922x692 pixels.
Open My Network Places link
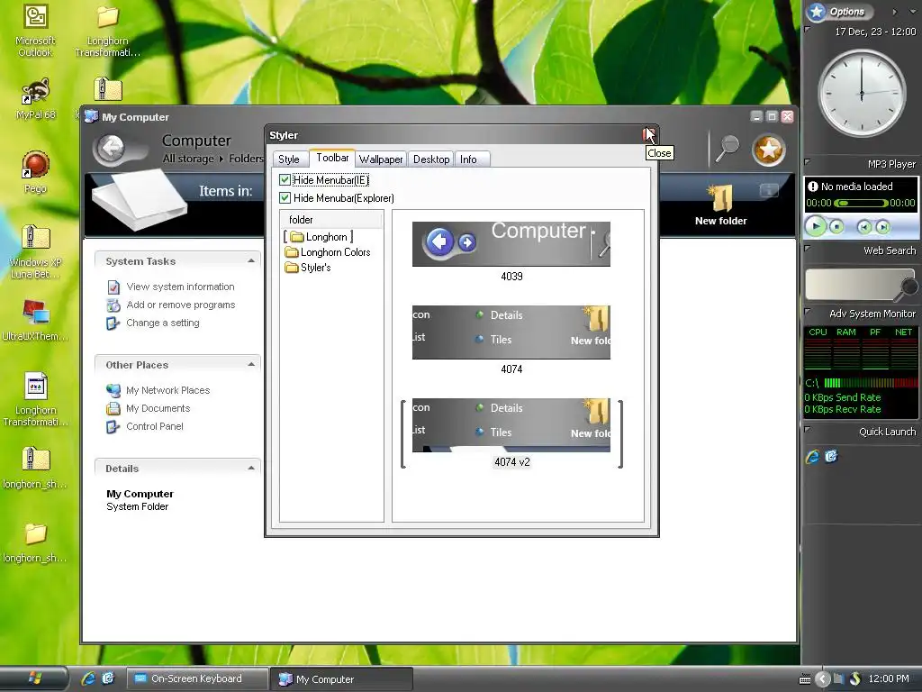point(167,390)
